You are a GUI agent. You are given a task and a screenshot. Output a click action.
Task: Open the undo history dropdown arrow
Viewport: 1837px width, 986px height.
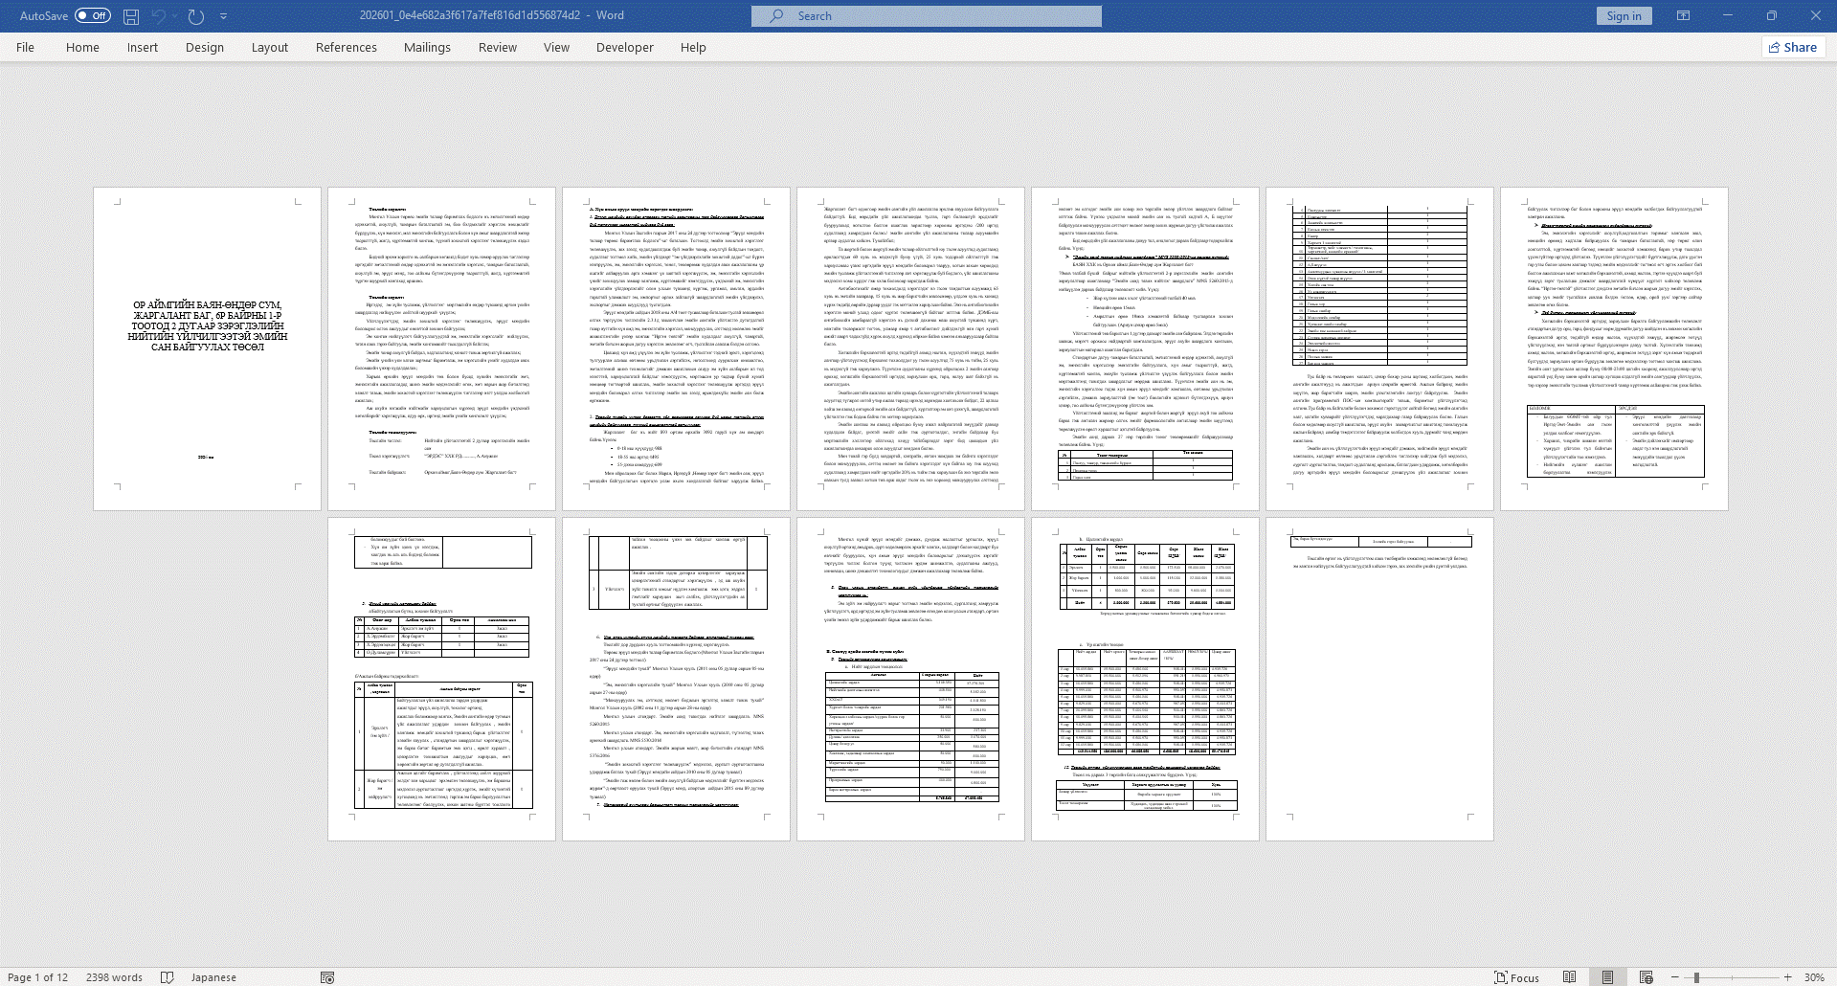175,16
